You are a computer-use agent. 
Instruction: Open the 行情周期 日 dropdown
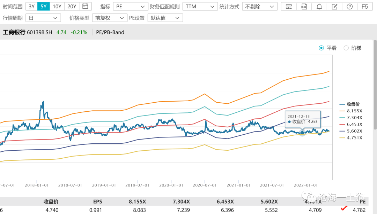coord(43,18)
